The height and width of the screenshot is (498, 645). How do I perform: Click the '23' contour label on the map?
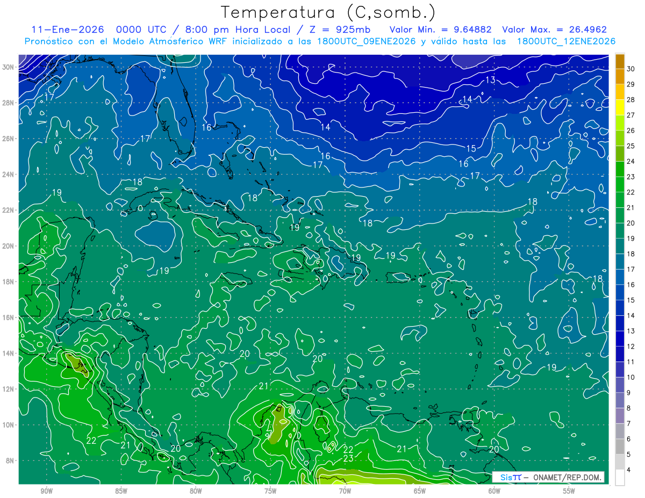pos(348,458)
